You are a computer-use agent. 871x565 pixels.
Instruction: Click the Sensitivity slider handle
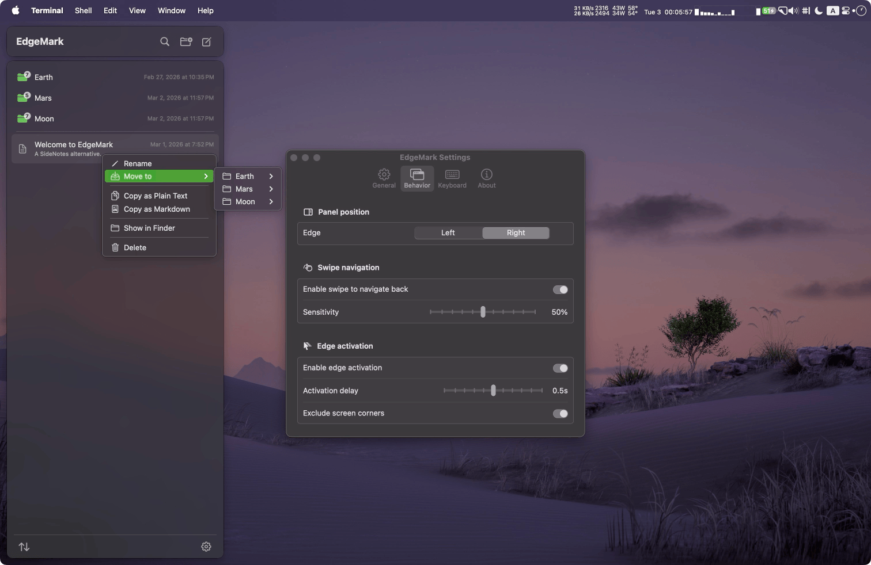click(483, 312)
